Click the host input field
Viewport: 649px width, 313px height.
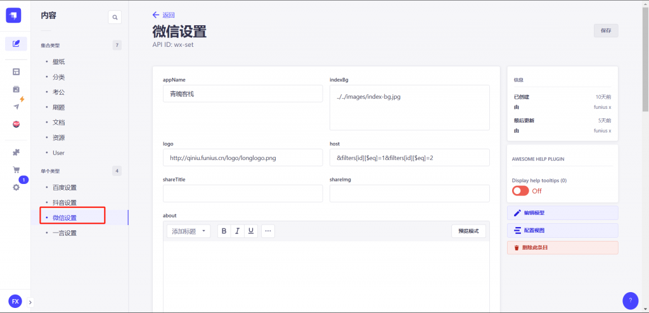409,157
